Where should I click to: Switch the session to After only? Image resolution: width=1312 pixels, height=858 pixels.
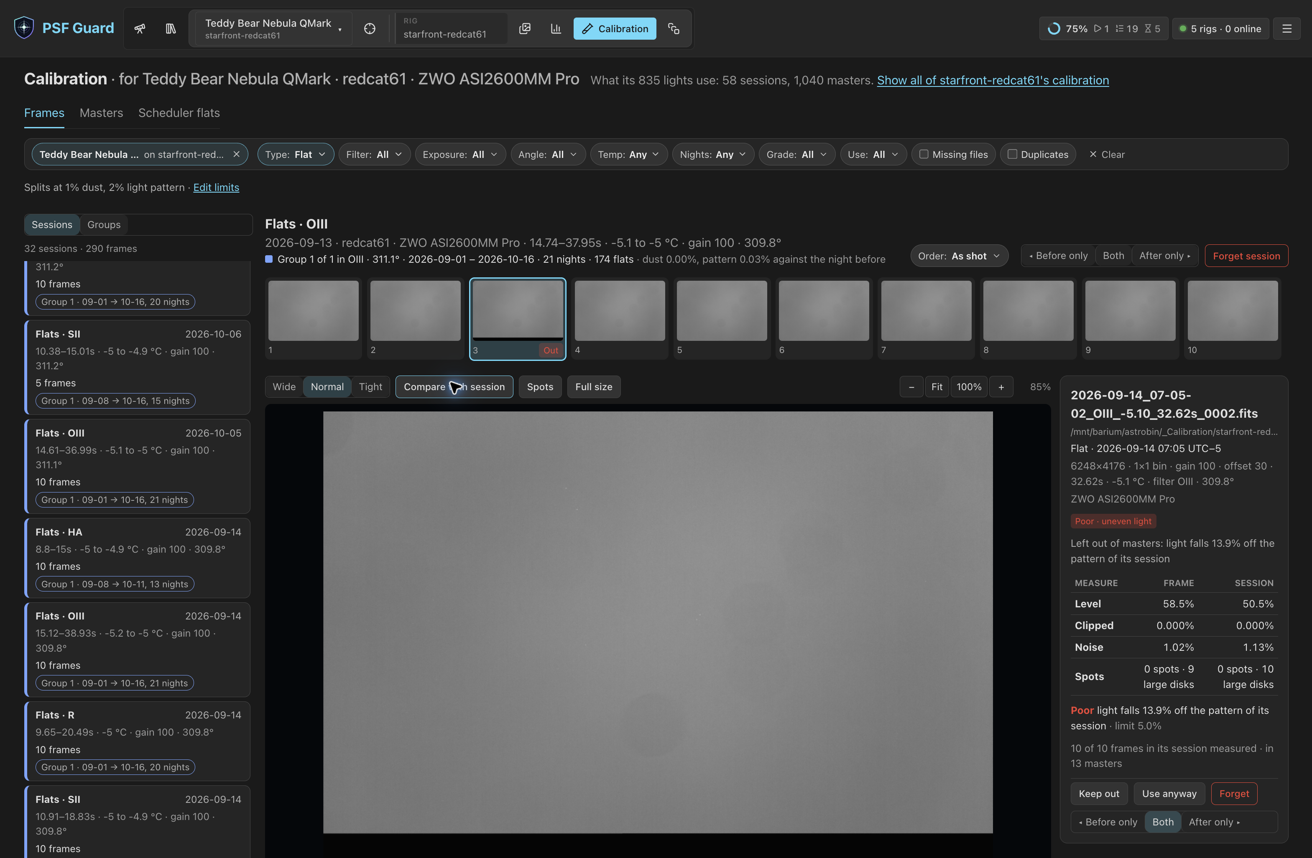point(1164,256)
